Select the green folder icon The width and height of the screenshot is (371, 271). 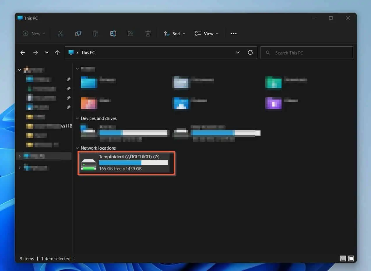click(x=273, y=82)
